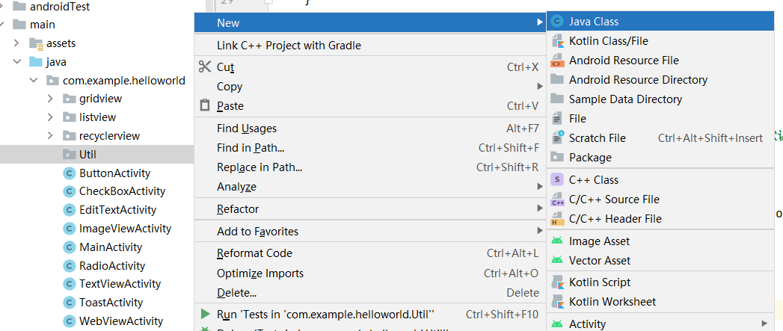
Task: Select C/C++ Header File
Action: pyautogui.click(x=615, y=219)
